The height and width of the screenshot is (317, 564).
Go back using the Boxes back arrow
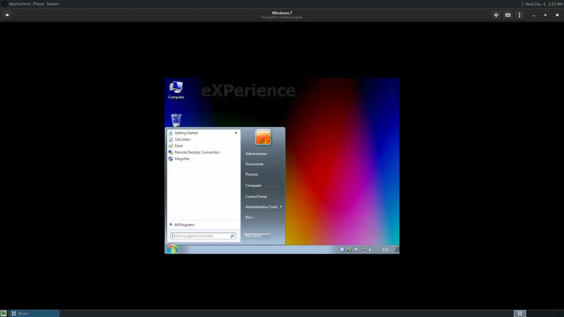pyautogui.click(x=7, y=15)
